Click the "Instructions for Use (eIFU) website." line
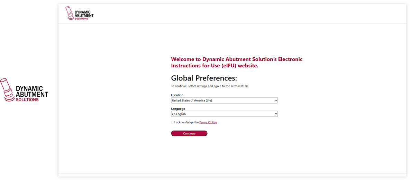This screenshot has width=410, height=180. tap(215, 66)
